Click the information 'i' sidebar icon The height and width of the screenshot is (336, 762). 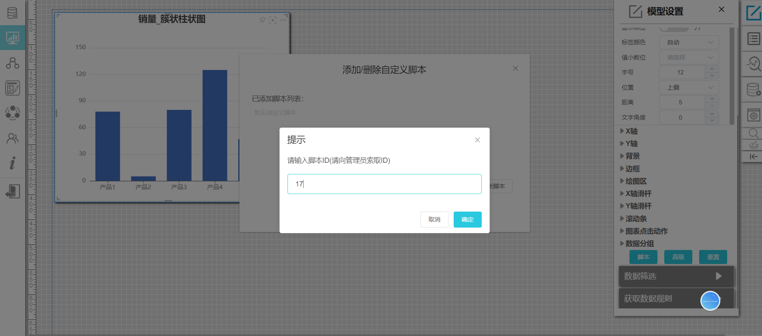pyautogui.click(x=12, y=163)
